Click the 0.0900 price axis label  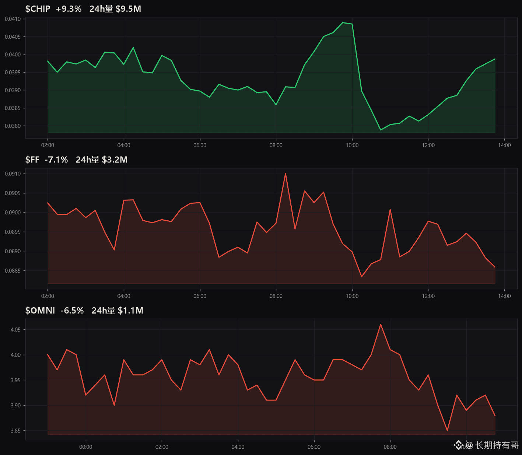(x=13, y=213)
